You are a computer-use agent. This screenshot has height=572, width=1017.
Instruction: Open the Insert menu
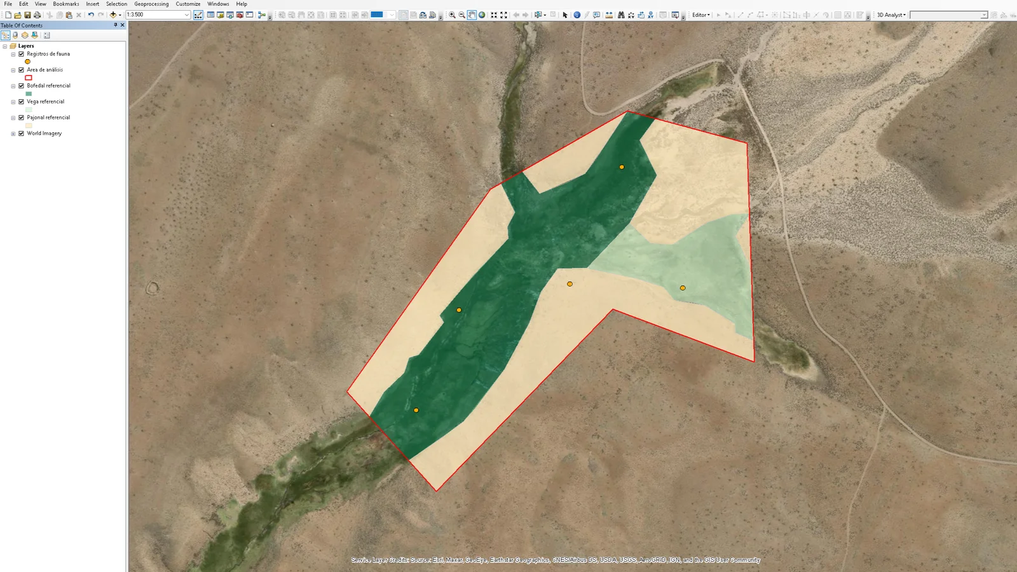[x=93, y=4]
